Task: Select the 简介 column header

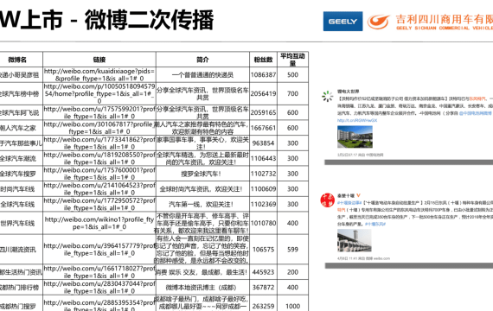Action: tap(202, 60)
